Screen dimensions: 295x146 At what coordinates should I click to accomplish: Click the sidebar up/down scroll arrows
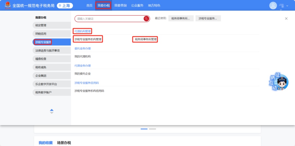point(52,111)
